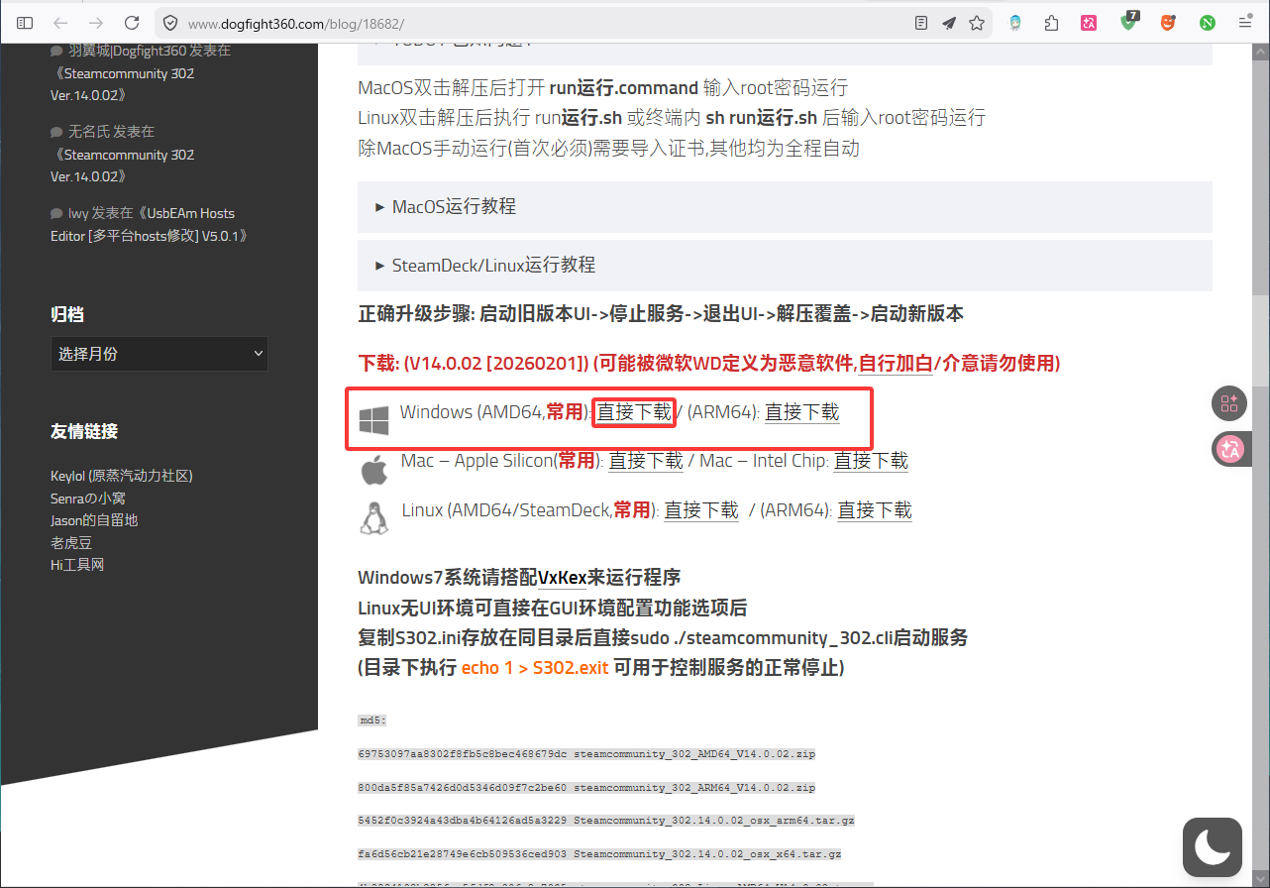This screenshot has height=888, width=1270.
Task: Click comment bubble icon beside 羽翼城|Dogfight360
Action: click(x=56, y=51)
